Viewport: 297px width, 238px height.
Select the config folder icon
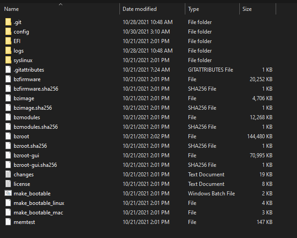(x=8, y=31)
